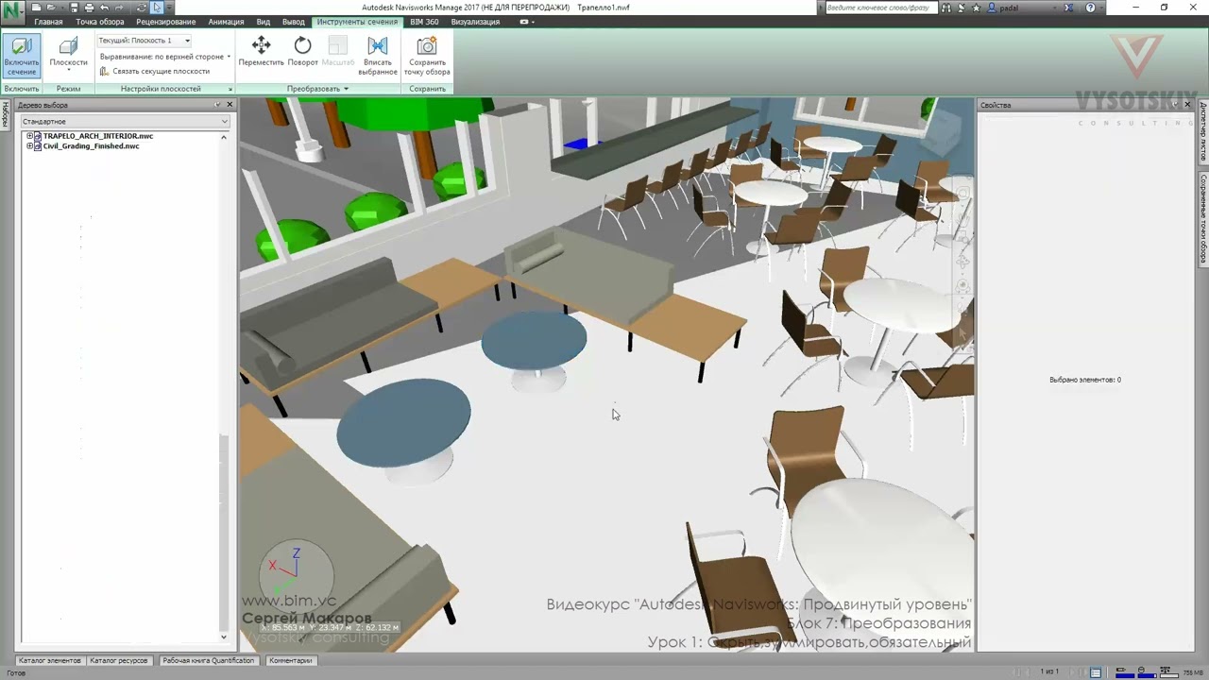Switch to the Вид ribbon tab
The width and height of the screenshot is (1209, 680).
tap(264, 22)
